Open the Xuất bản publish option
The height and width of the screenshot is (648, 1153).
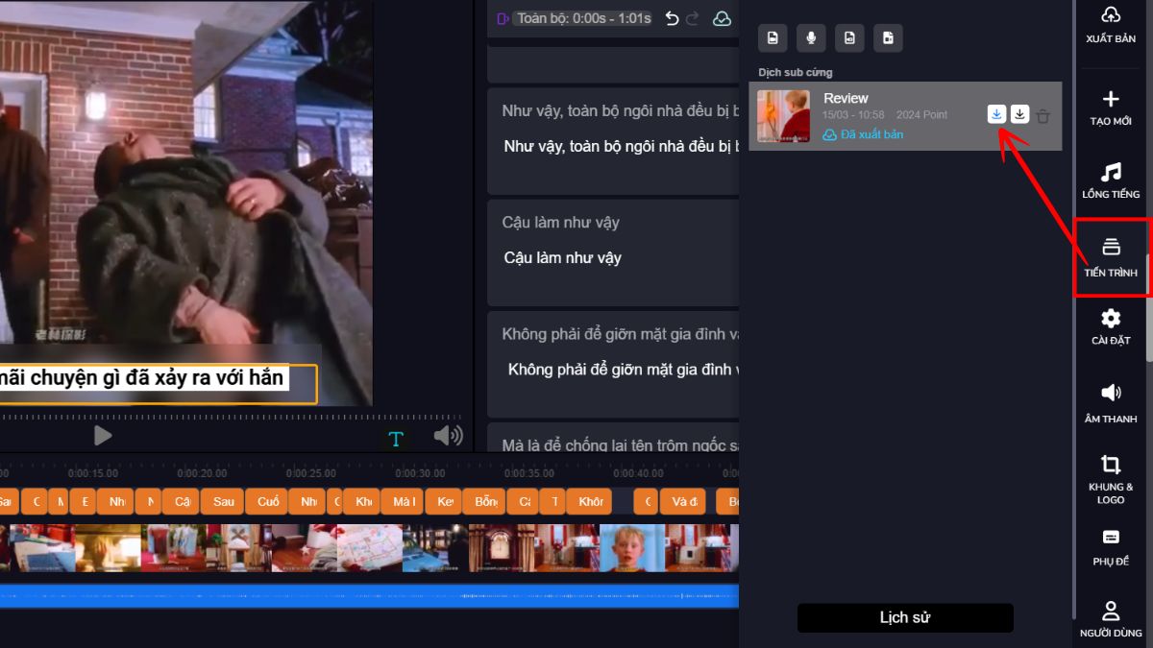pyautogui.click(x=1111, y=25)
